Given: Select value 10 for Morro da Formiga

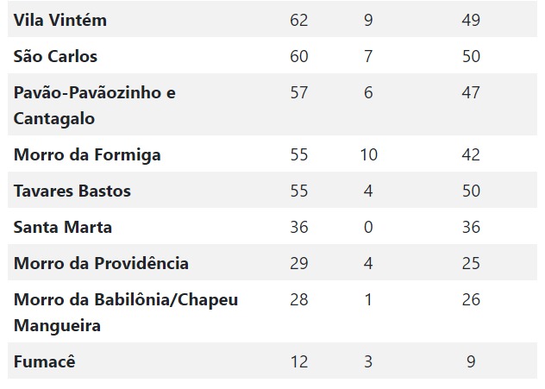Looking at the screenshot, I should (368, 154).
